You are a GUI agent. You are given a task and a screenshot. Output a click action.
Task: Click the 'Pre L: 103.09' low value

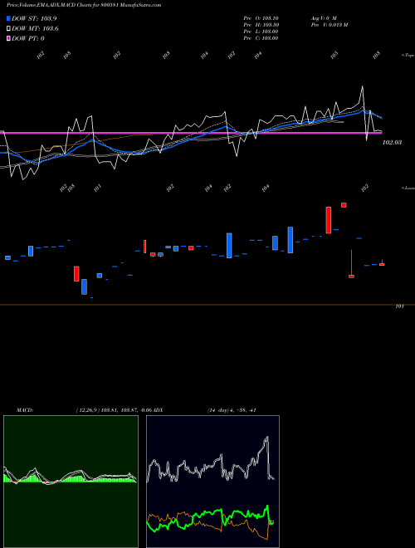coord(261,32)
